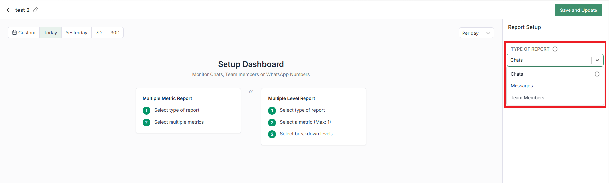
Task: Click the pencil icon to rename test 2
Action: 35,10
